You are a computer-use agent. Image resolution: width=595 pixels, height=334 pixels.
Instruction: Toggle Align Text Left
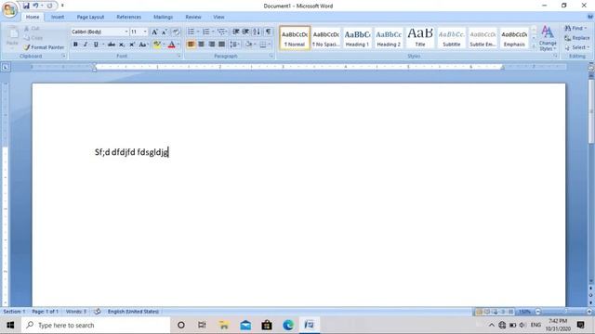click(191, 45)
